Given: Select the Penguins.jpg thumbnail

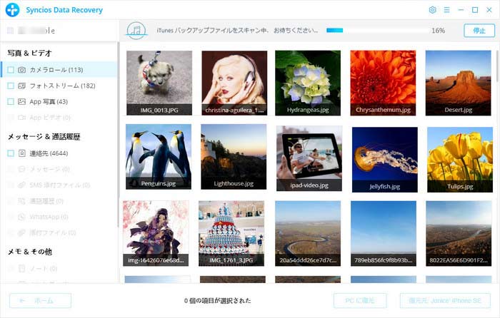Looking at the screenshot, I should 159,157.
